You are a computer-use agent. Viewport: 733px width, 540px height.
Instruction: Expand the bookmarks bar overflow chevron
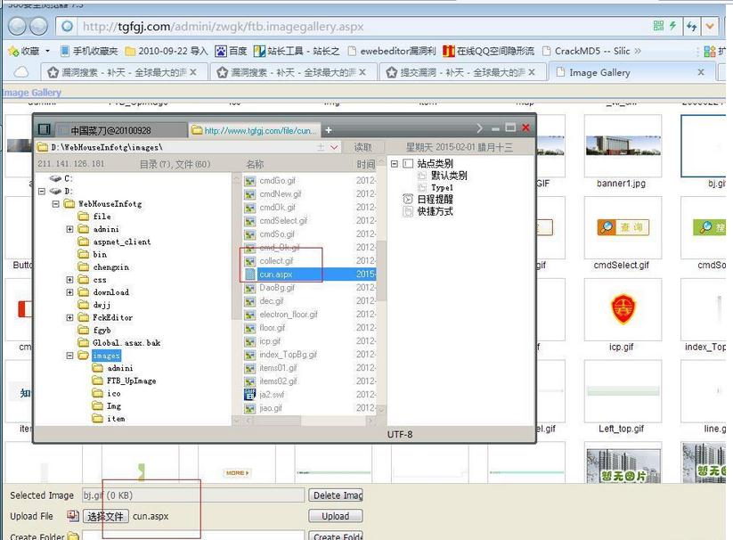638,51
